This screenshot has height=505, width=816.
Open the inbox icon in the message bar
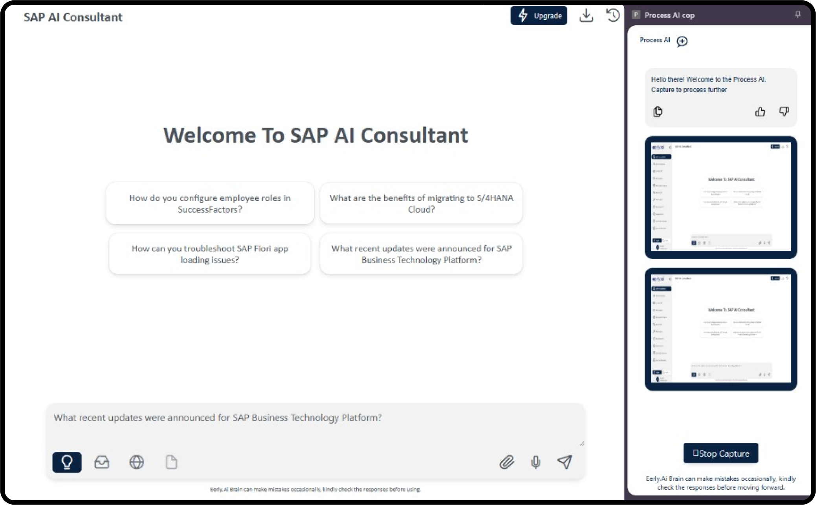pyautogui.click(x=102, y=462)
